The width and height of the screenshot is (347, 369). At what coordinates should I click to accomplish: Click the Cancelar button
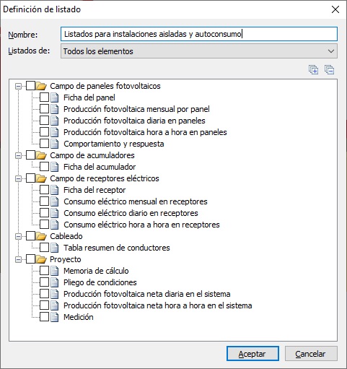point(311,354)
